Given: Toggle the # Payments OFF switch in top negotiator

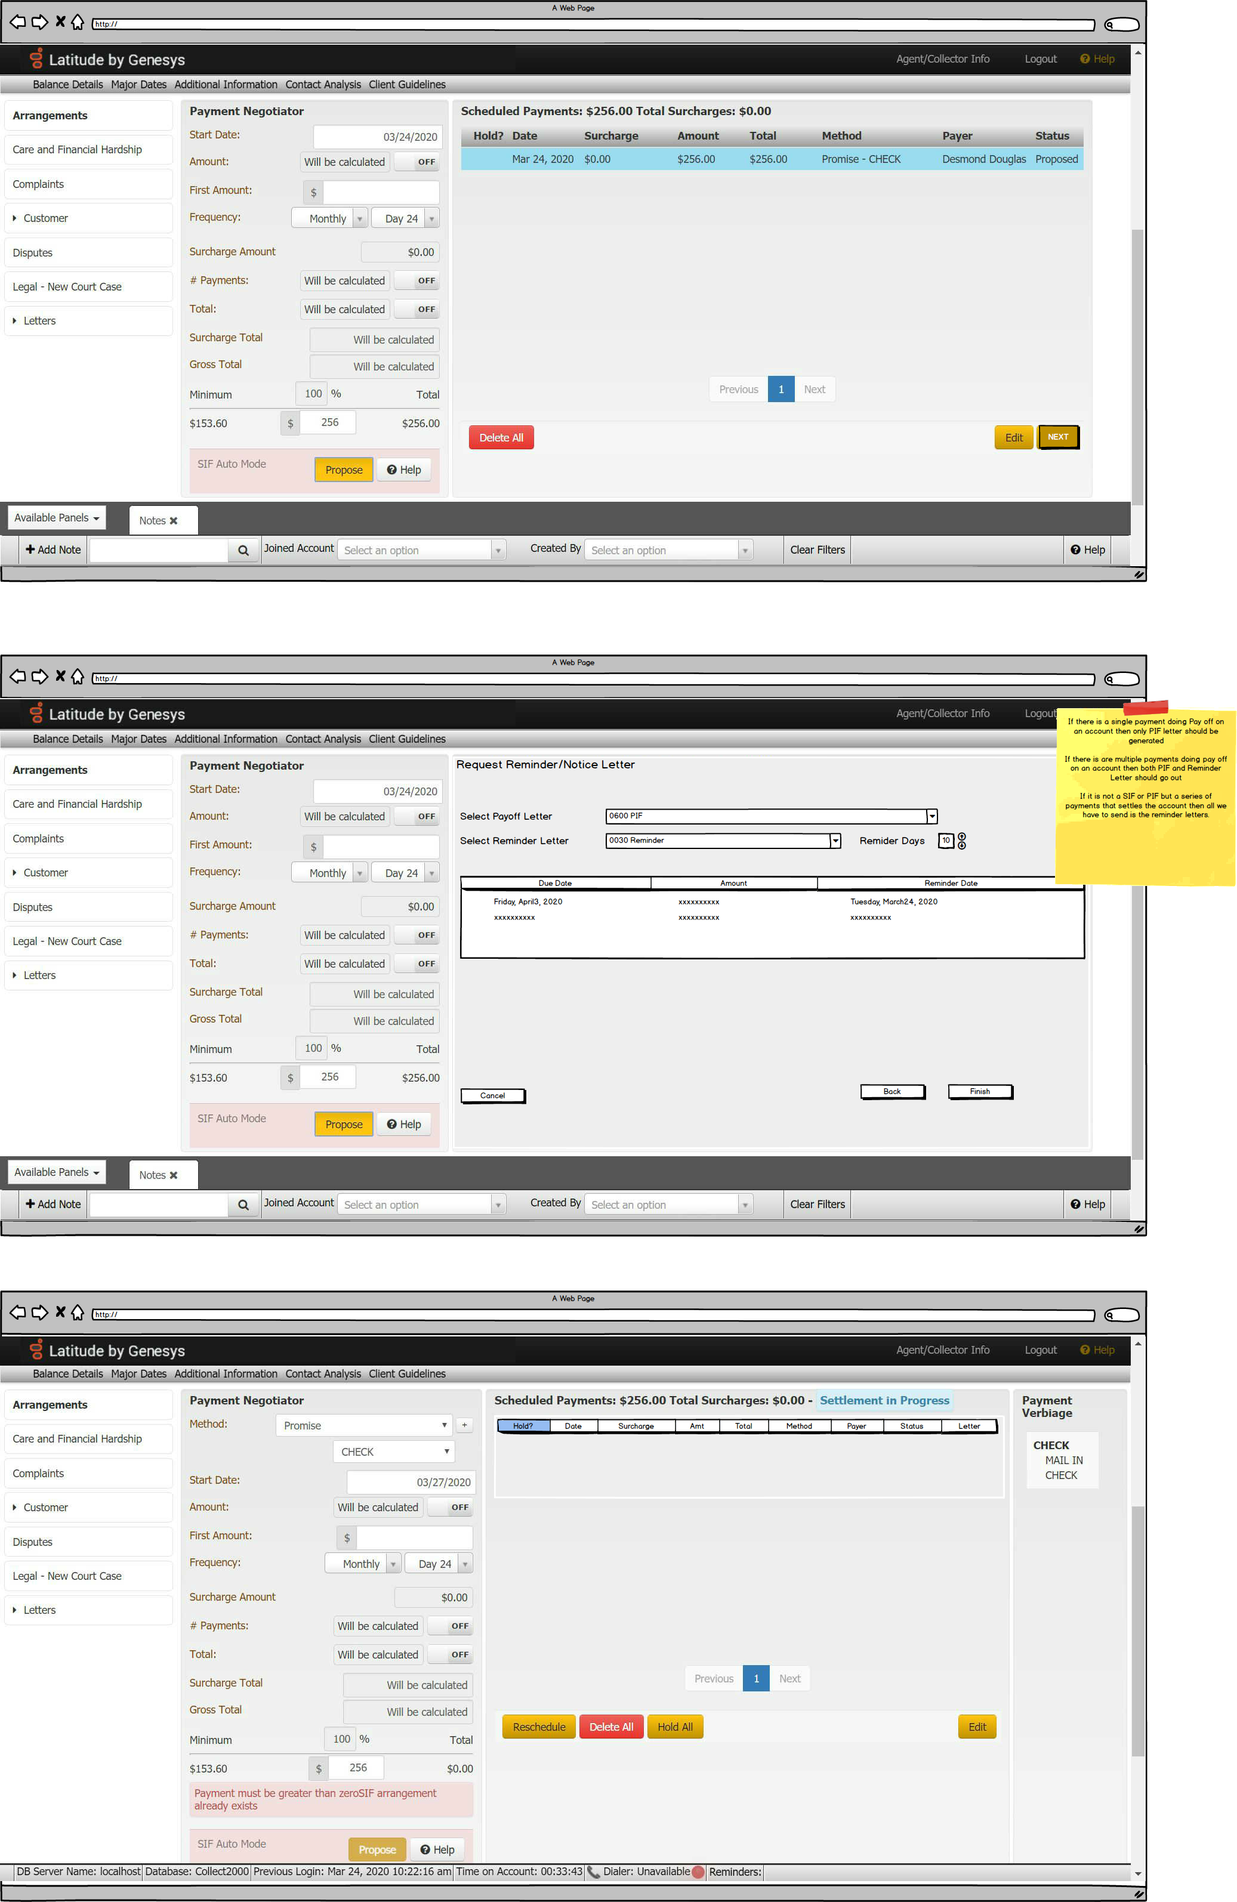Looking at the screenshot, I should pyautogui.click(x=417, y=280).
